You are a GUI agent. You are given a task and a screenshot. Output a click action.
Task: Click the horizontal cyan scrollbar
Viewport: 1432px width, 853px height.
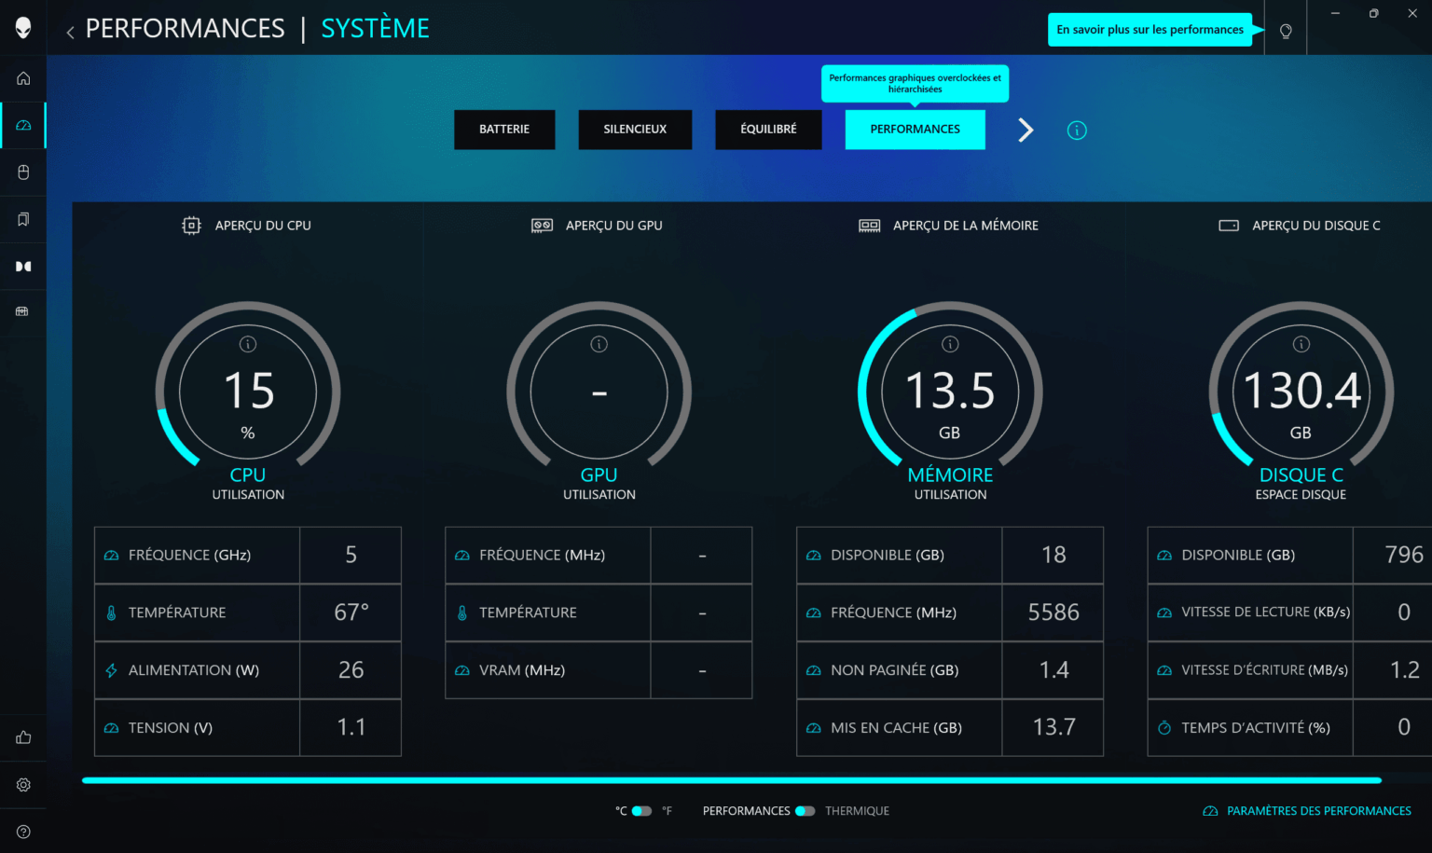732,780
